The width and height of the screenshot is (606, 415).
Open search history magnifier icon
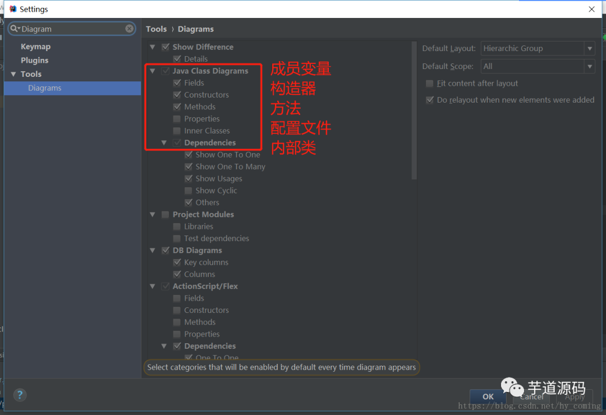[x=15, y=29]
